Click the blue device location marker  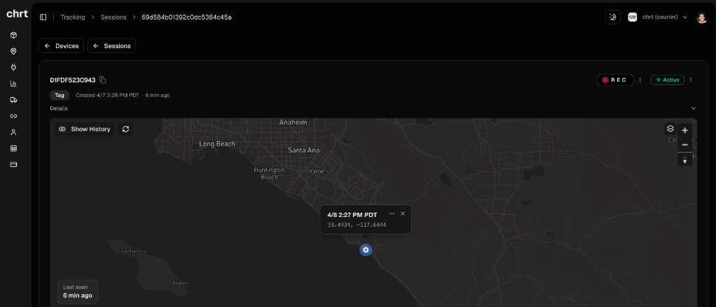tap(366, 250)
